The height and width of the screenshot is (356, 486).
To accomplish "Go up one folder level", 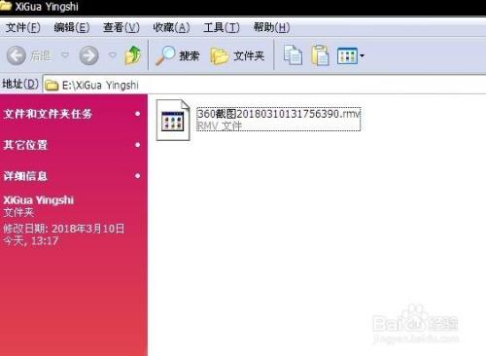I will click(x=133, y=55).
